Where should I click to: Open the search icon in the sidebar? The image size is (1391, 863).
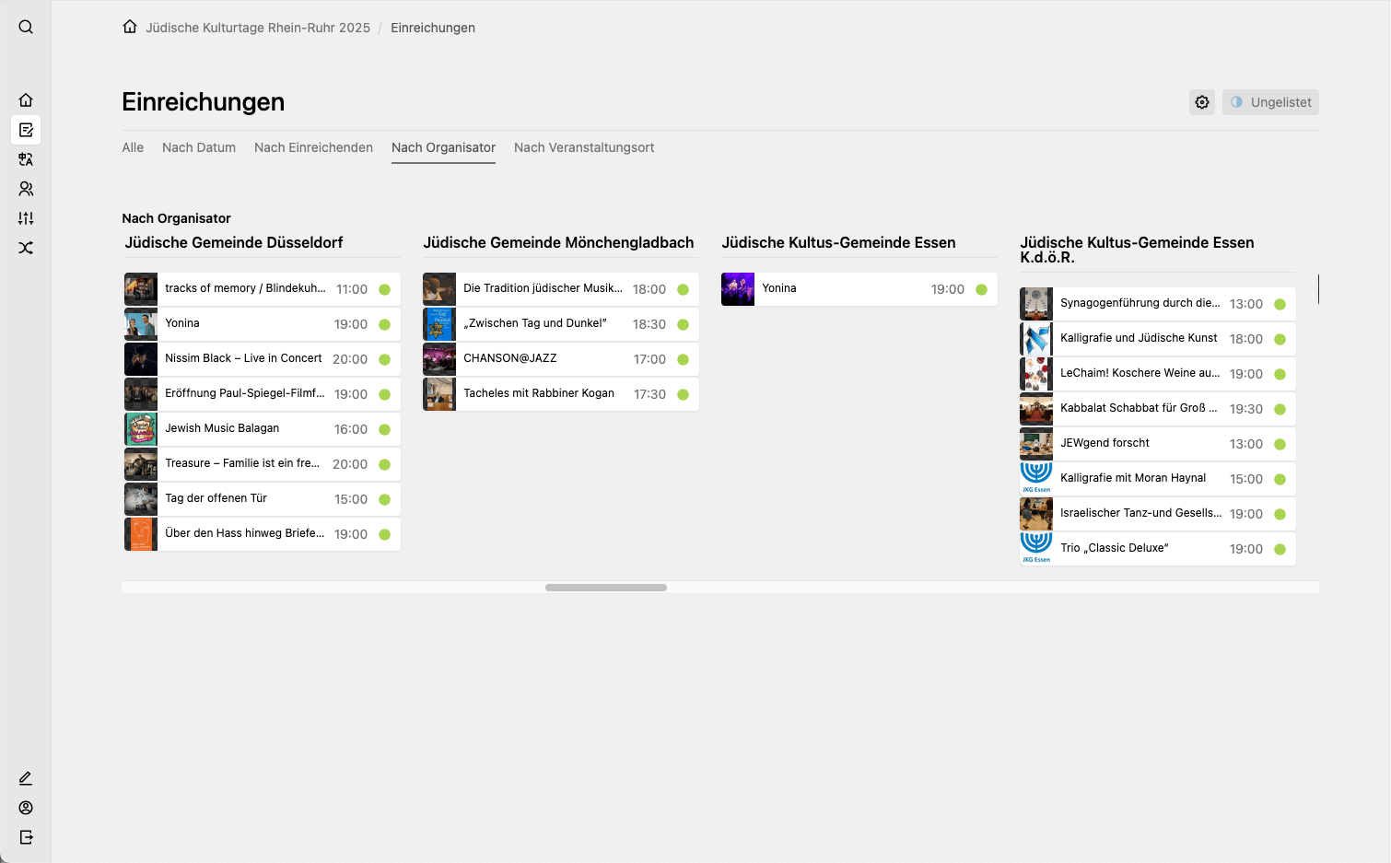pyautogui.click(x=26, y=27)
